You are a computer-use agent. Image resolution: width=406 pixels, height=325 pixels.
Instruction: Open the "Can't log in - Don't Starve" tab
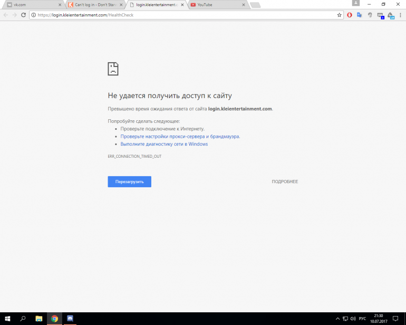tap(94, 5)
